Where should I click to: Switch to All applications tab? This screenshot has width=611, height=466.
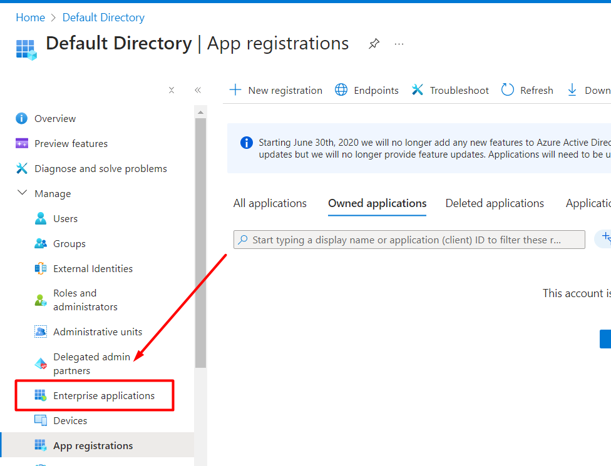click(270, 203)
